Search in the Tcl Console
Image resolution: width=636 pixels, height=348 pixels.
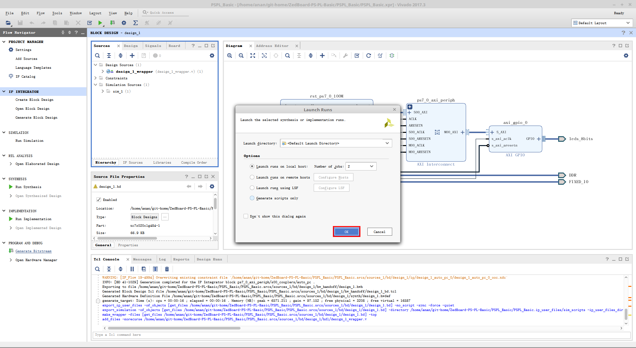[x=97, y=269]
